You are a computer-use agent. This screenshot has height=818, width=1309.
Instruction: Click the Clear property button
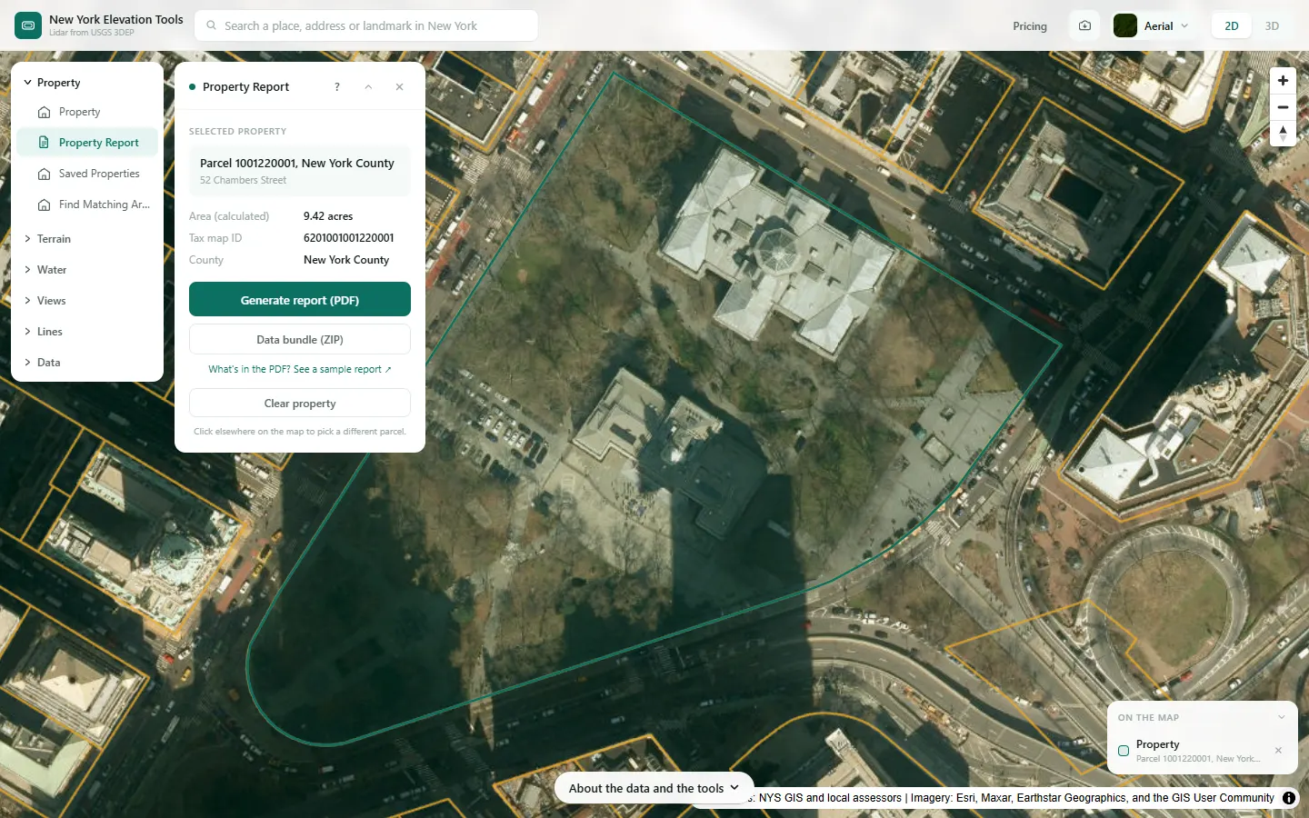click(x=300, y=404)
